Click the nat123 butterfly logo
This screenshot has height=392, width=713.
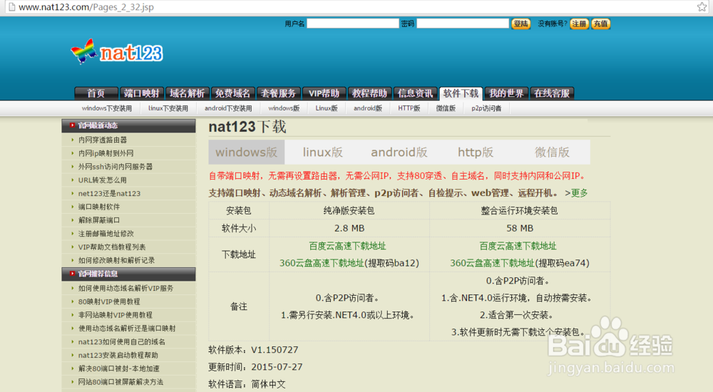tap(117, 51)
